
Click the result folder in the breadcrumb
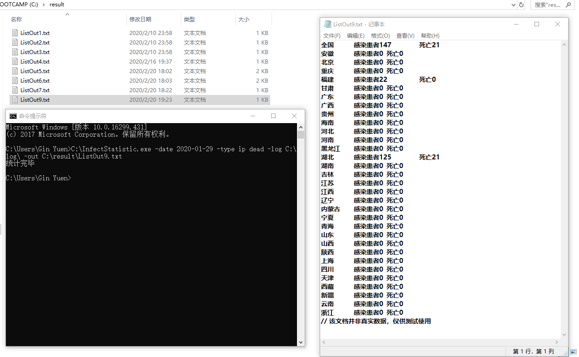tap(57, 5)
